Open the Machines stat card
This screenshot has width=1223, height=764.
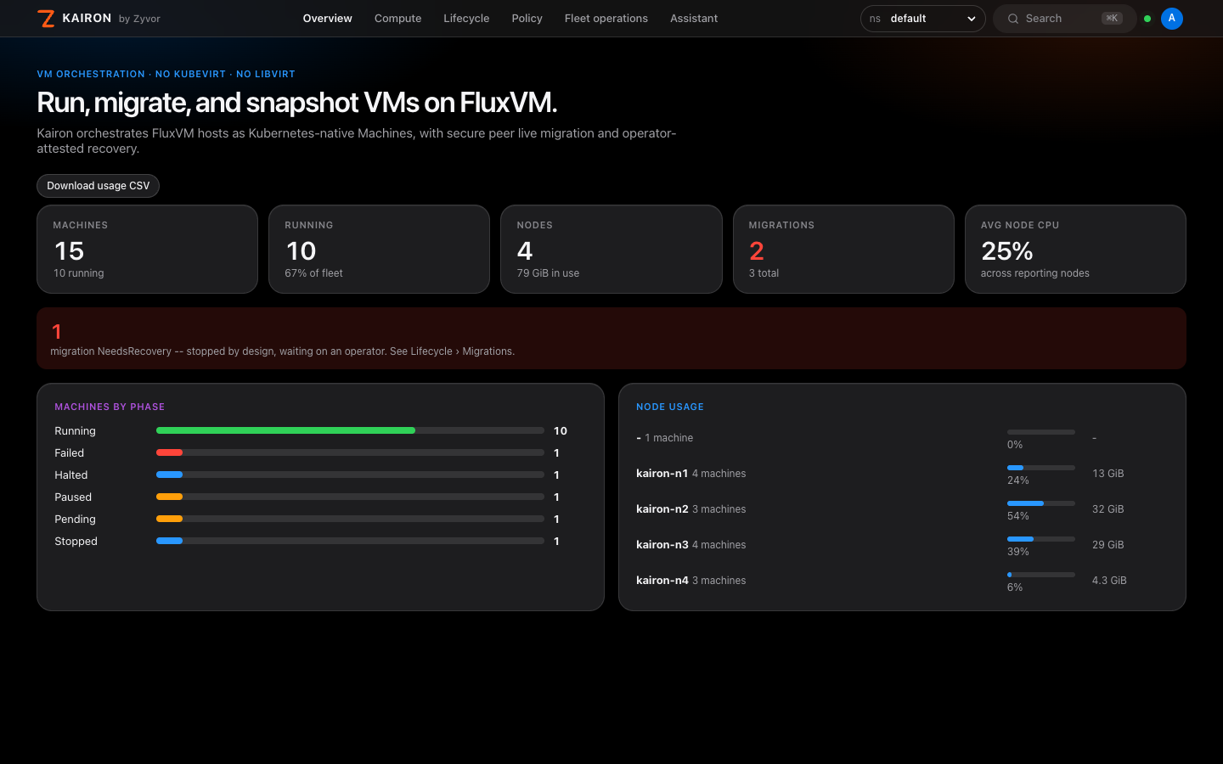(147, 250)
